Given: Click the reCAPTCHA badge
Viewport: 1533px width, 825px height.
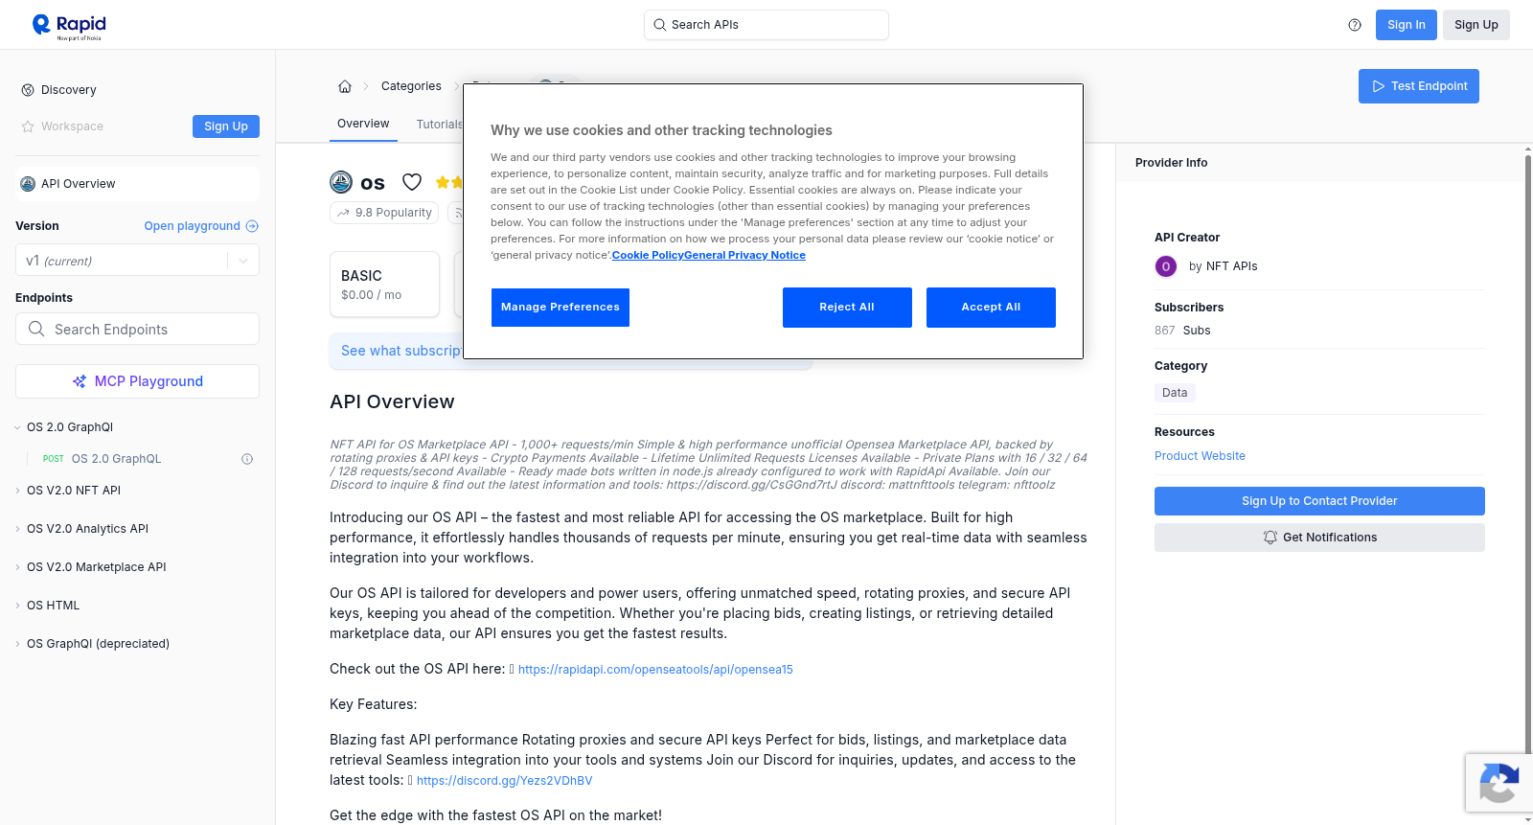Looking at the screenshot, I should [1499, 783].
